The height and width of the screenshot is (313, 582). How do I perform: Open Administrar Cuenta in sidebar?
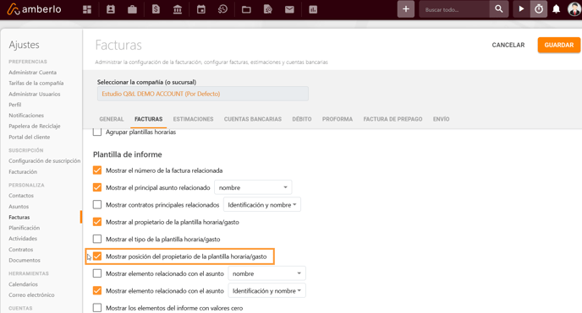click(x=33, y=73)
